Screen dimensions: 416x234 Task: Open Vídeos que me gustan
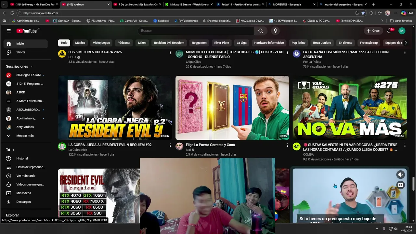tap(26, 184)
